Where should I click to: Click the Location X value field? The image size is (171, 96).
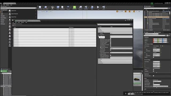pos(156,39)
